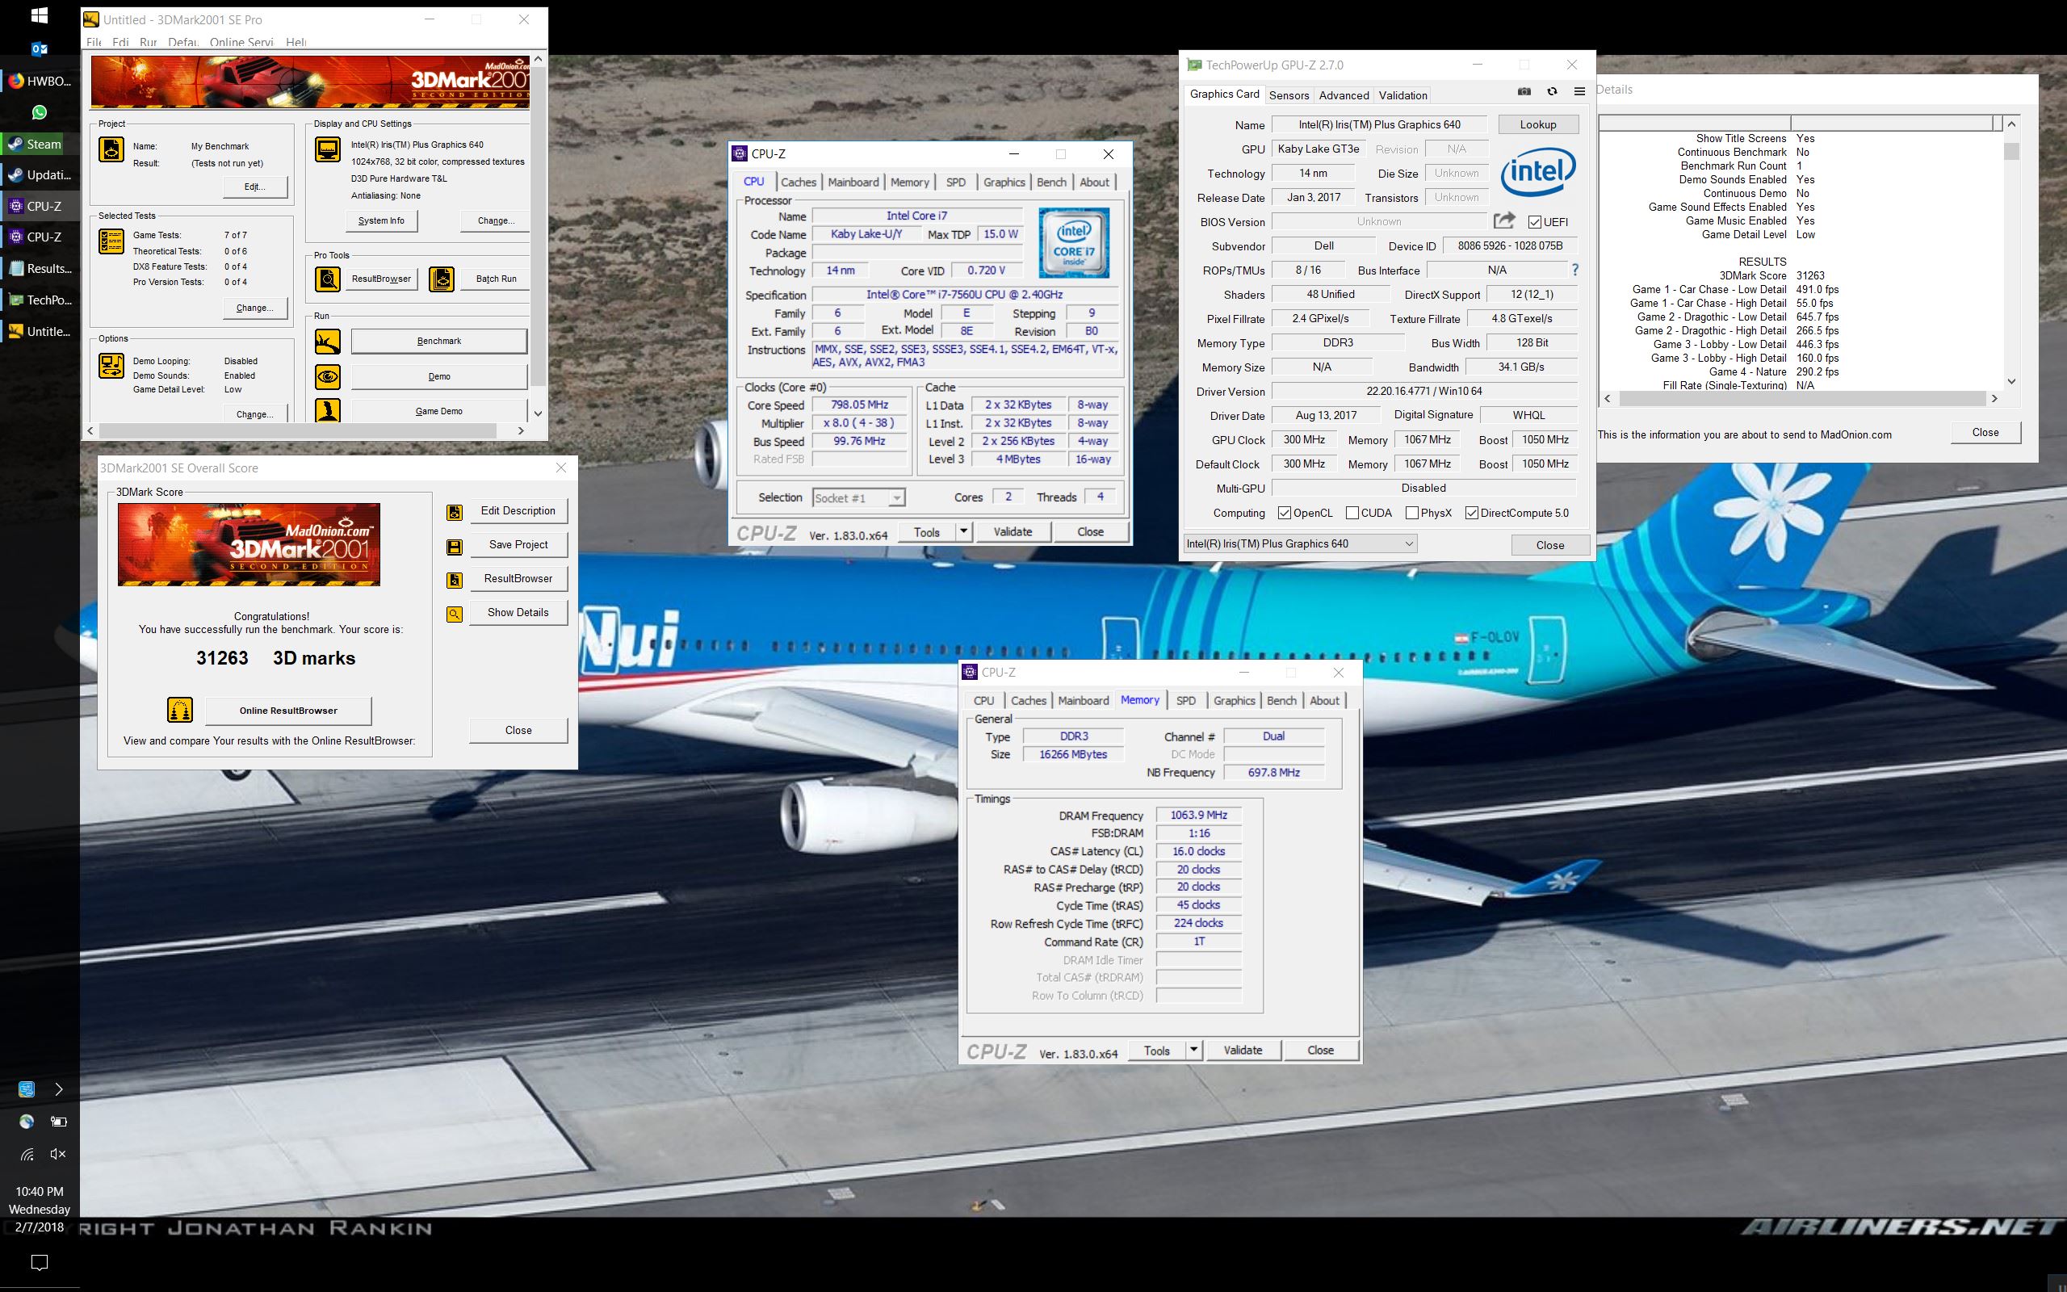
Task: Open Windows Start button
Action: (x=40, y=15)
